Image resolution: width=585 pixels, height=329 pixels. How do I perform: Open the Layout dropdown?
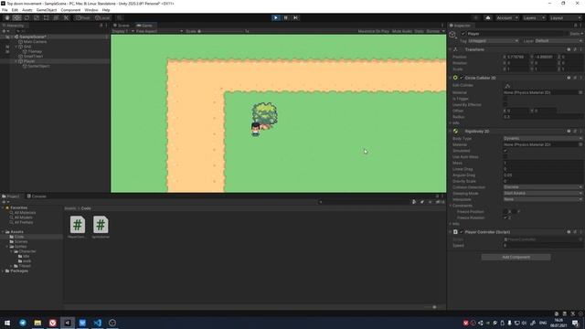[565, 18]
